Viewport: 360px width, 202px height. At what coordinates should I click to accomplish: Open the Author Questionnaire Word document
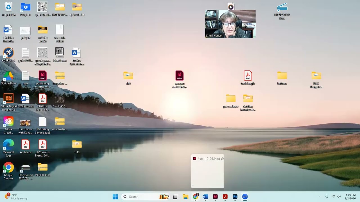pos(77,57)
